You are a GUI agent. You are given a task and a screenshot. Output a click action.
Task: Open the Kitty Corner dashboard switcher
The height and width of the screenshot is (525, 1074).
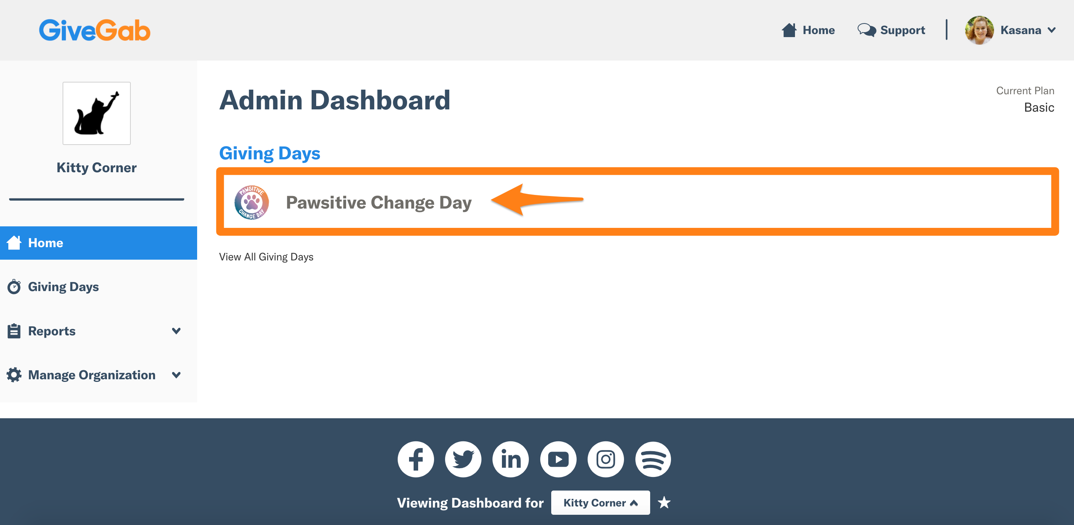(x=600, y=503)
